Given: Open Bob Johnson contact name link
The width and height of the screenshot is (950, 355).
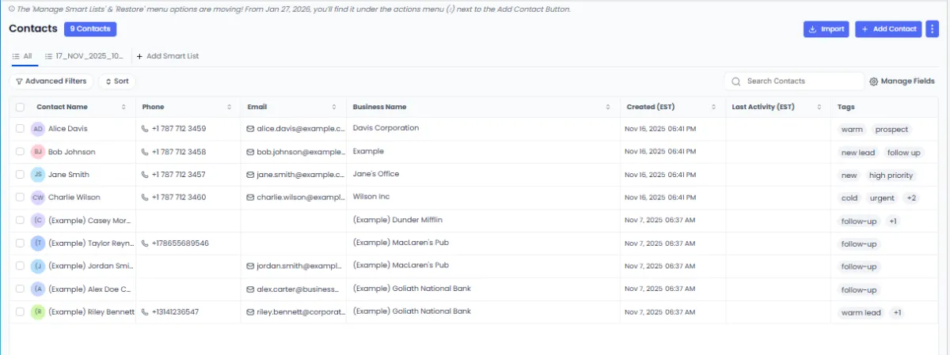Looking at the screenshot, I should tap(71, 152).
